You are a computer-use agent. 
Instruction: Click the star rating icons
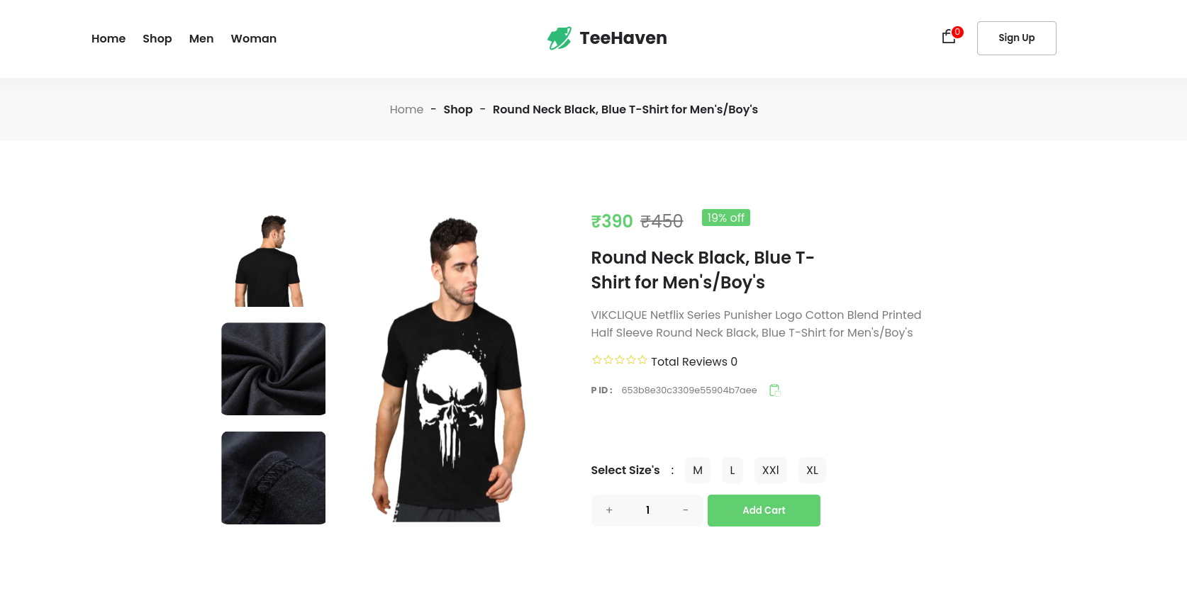pyautogui.click(x=619, y=360)
